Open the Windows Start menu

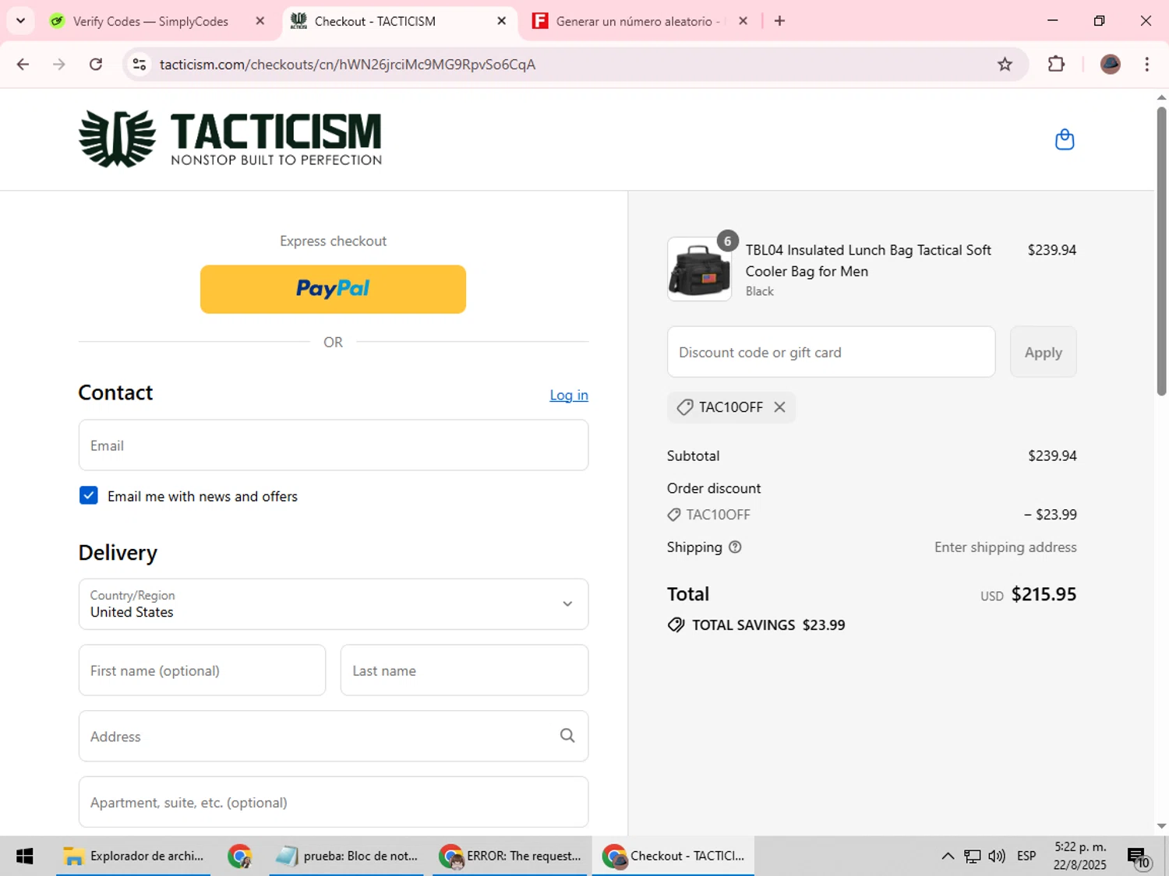pos(24,856)
